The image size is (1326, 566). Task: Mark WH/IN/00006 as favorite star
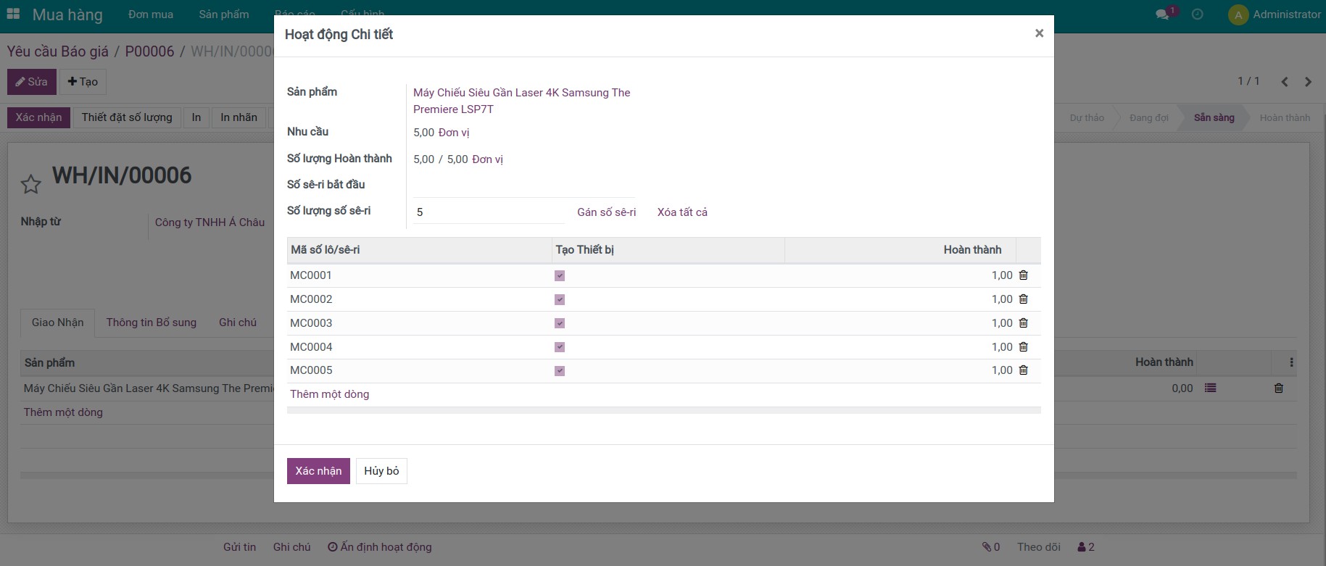(x=30, y=184)
